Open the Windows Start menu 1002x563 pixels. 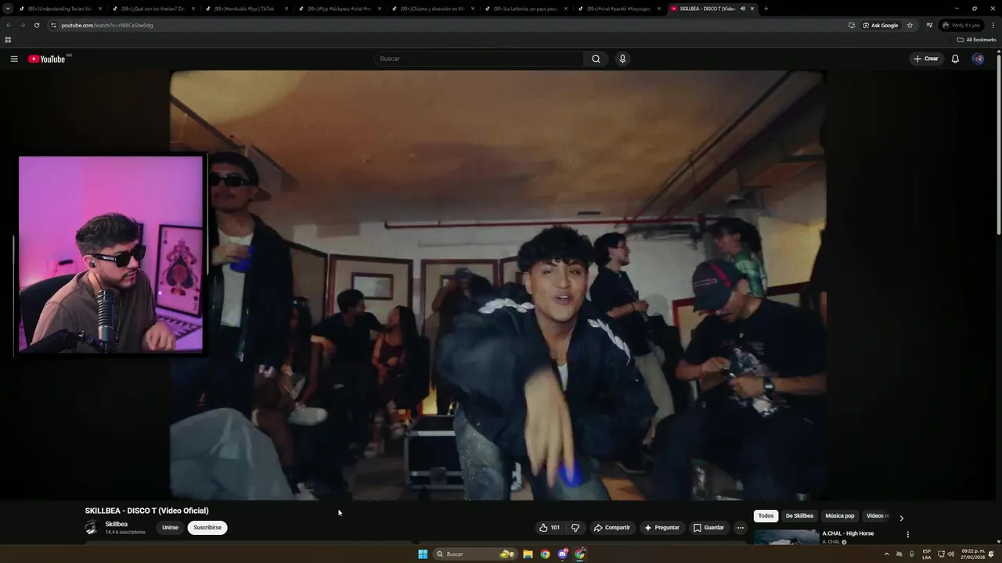tap(423, 554)
